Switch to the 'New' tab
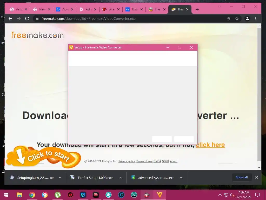 coord(42,9)
